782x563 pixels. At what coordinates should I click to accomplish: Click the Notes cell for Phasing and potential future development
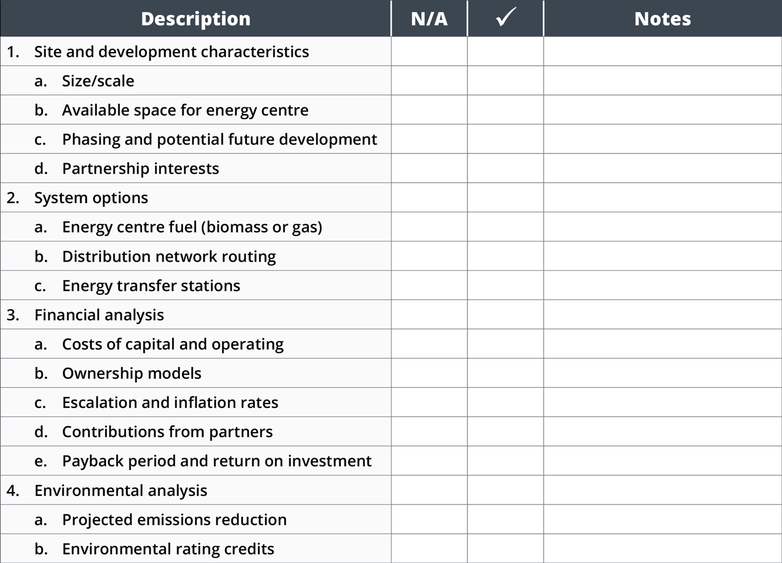pyautogui.click(x=663, y=139)
